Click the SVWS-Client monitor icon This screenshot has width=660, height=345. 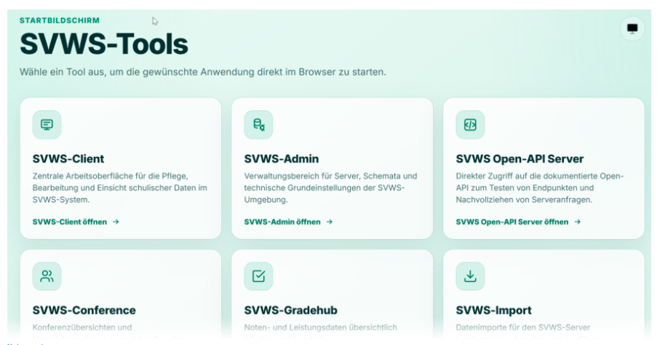[47, 125]
